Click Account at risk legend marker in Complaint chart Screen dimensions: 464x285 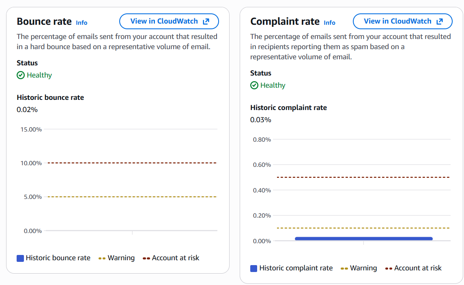389,268
